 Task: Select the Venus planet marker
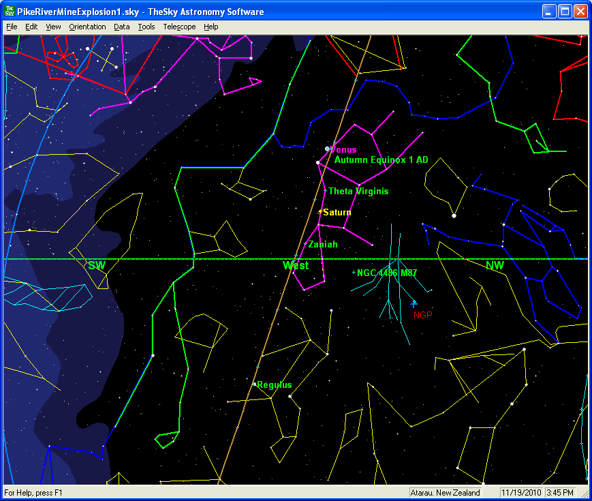(x=328, y=149)
